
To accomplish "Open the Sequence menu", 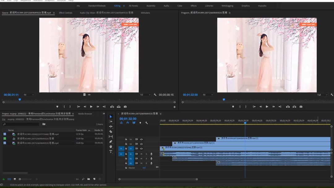I will pyautogui.click(x=26, y=1).
